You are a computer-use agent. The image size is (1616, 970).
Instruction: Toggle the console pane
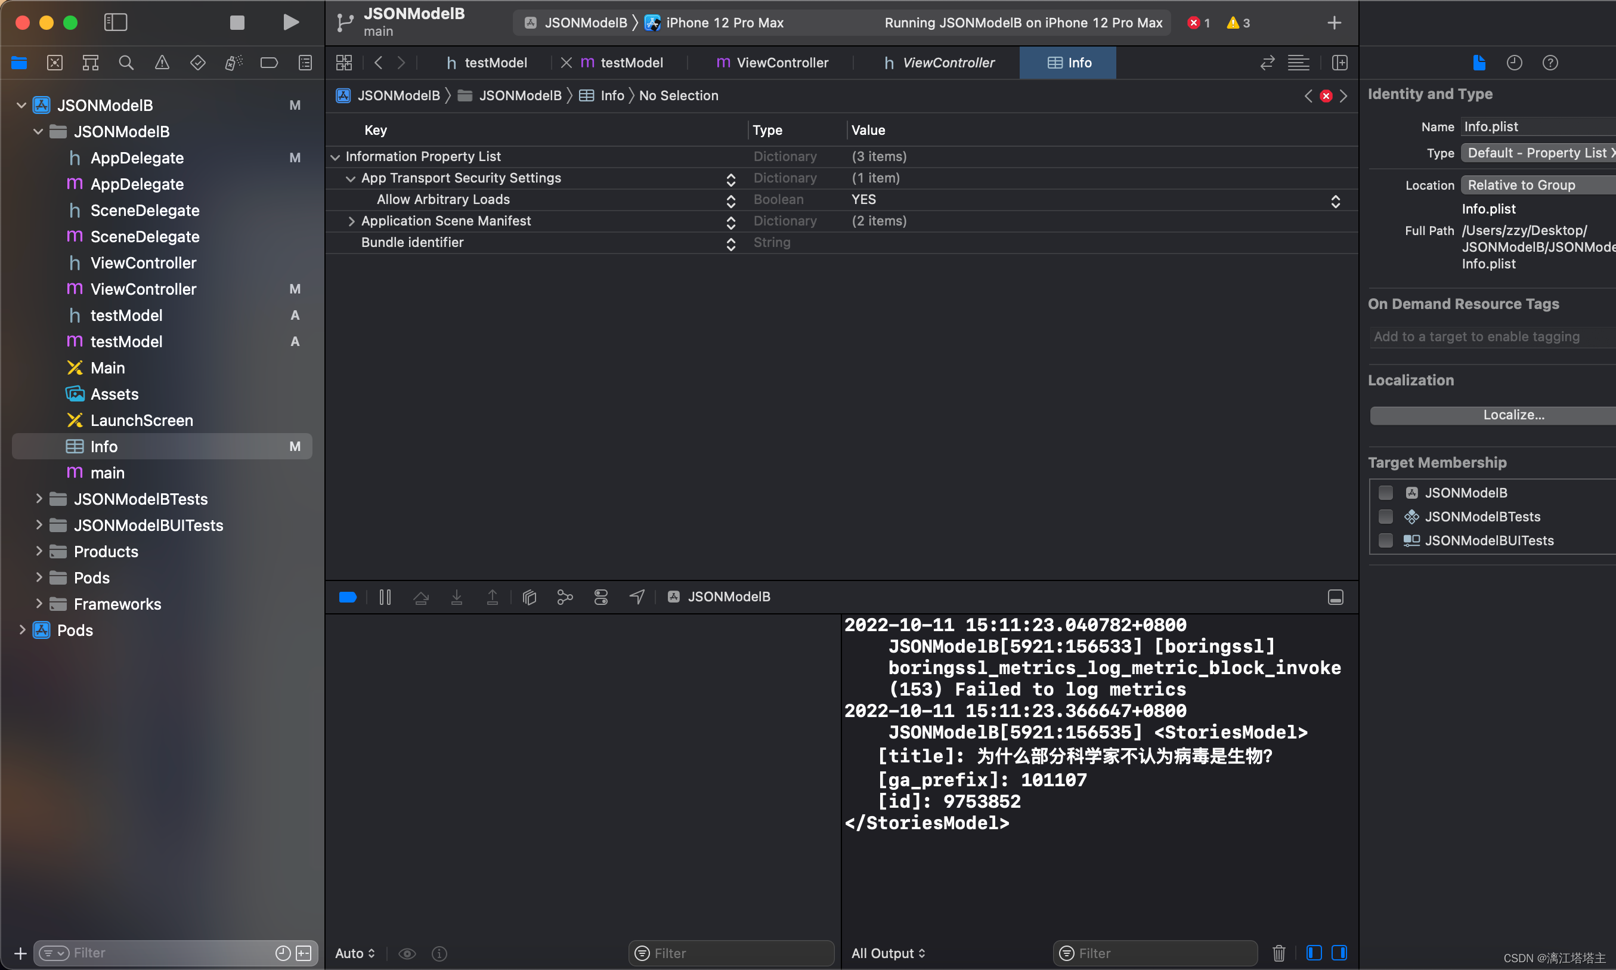[1338, 953]
